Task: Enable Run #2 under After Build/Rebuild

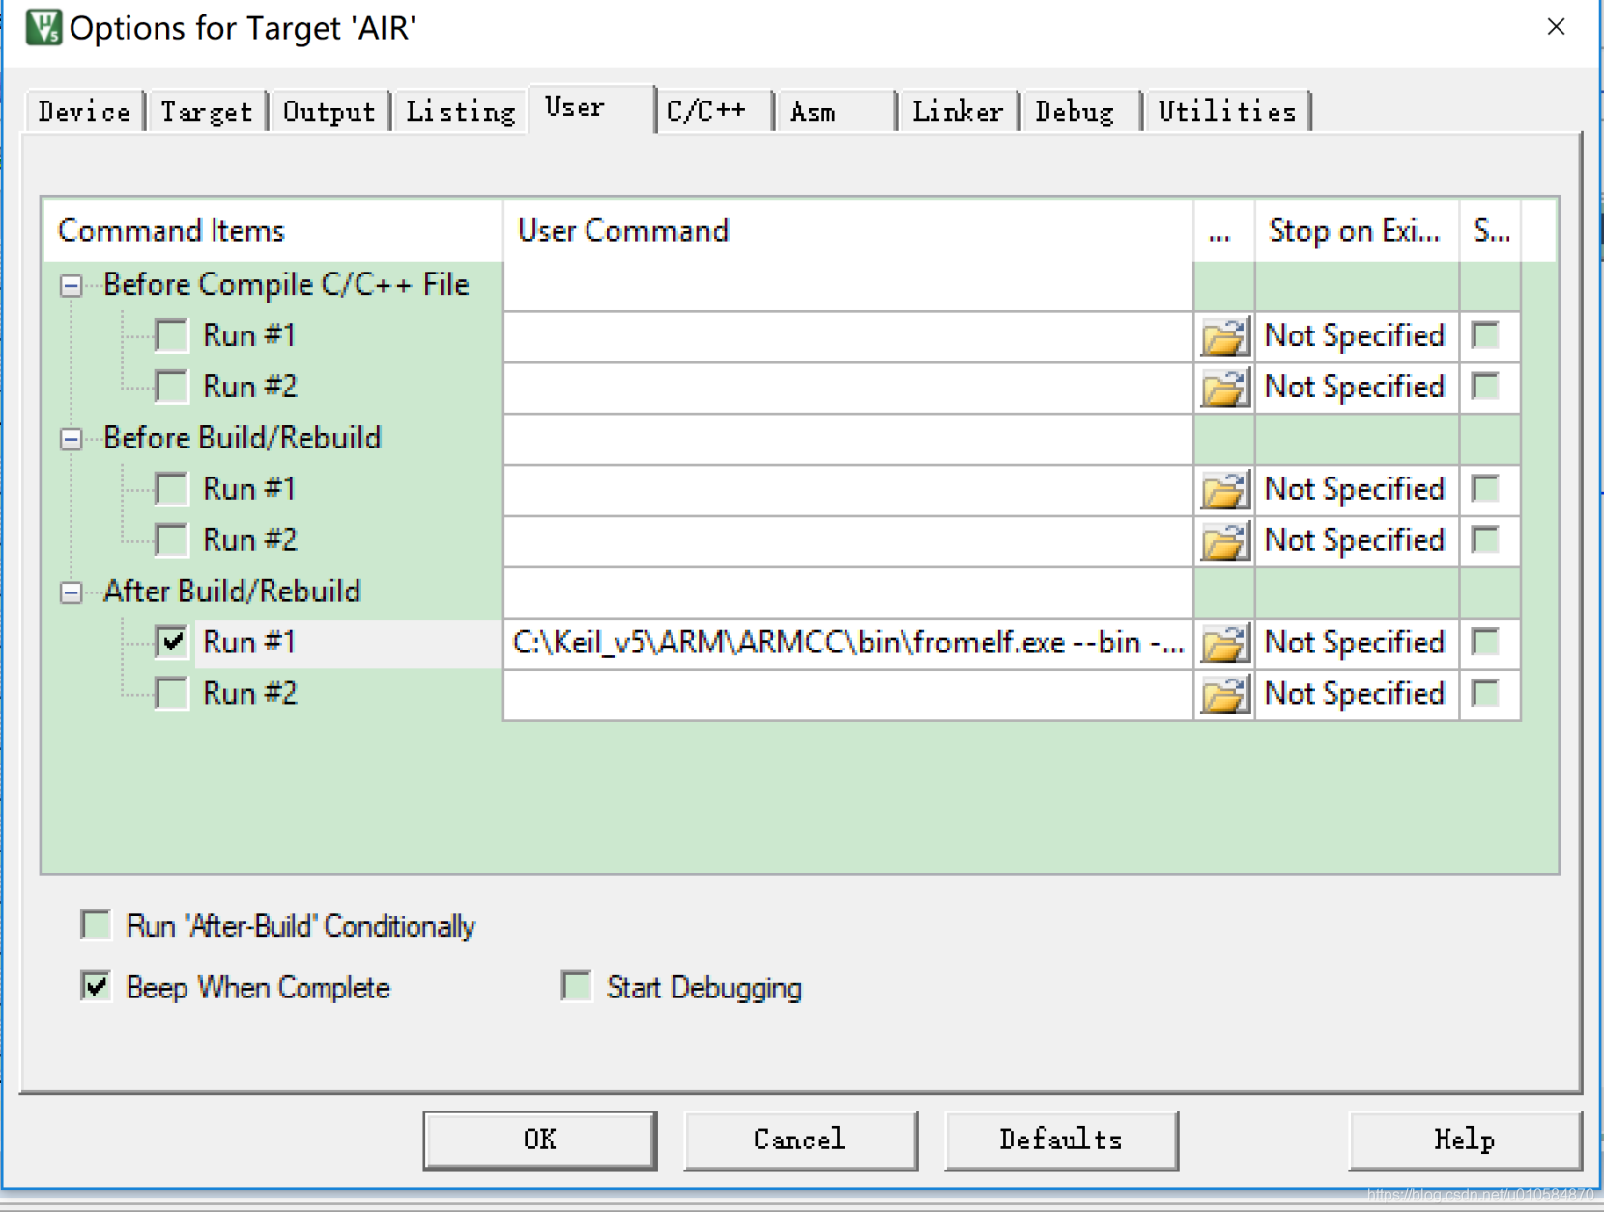Action: coord(171,694)
